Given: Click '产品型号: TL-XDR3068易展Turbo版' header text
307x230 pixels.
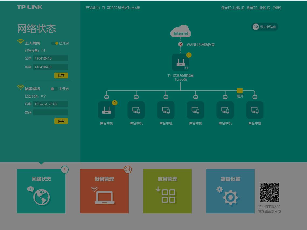Looking at the screenshot, I should [x=113, y=8].
